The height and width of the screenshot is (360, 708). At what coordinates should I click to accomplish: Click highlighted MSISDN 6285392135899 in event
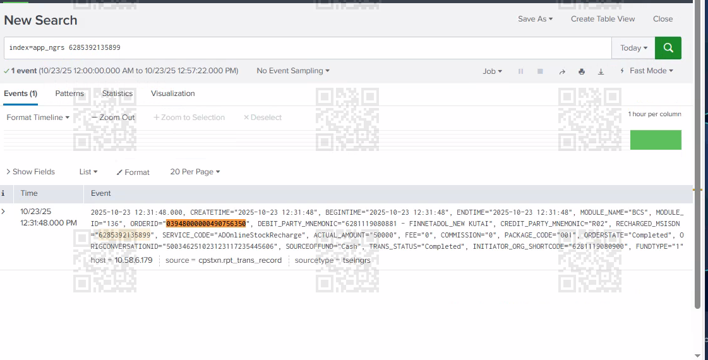point(124,235)
